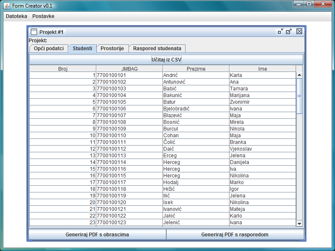Click Generiraj PDF s rasporedom button
The image size is (335, 251).
point(234,235)
